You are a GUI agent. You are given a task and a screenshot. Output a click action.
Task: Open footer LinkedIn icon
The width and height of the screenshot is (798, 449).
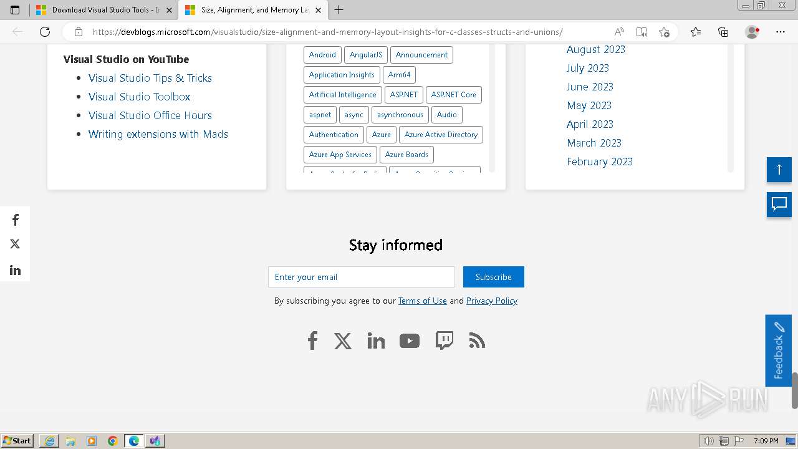point(376,340)
